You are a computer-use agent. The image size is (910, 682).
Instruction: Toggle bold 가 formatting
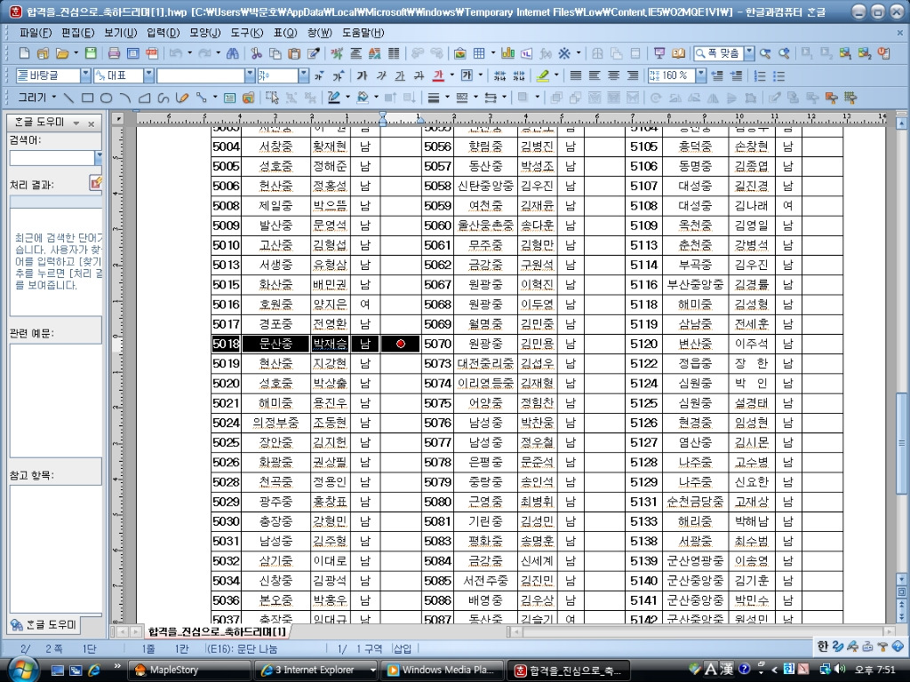(363, 75)
